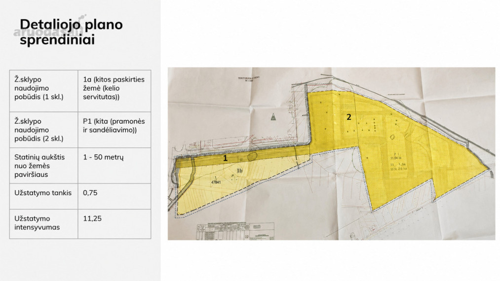Select the cell 'Ž.sklypo naudojimo pobūdis (1 skl.)'
The width and height of the screenshot is (500, 281).
[x=44, y=91]
